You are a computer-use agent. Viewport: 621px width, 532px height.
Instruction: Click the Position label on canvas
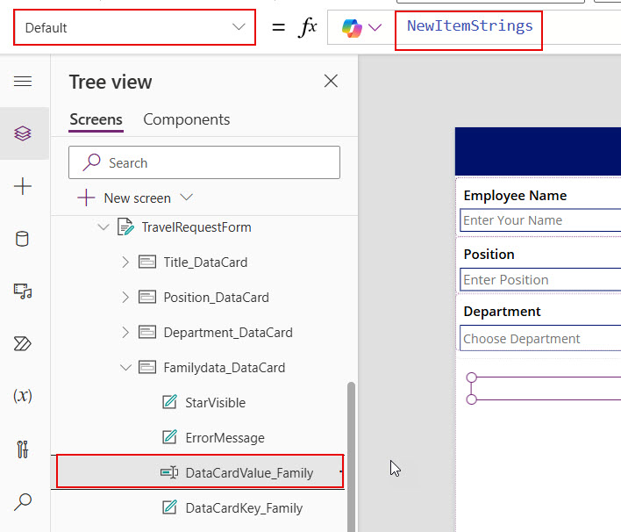[x=489, y=254]
